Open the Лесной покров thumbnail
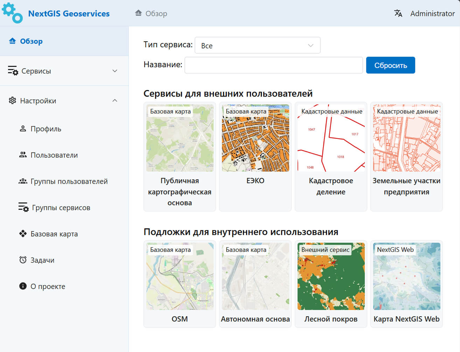The height and width of the screenshot is (352, 460). coord(331,276)
